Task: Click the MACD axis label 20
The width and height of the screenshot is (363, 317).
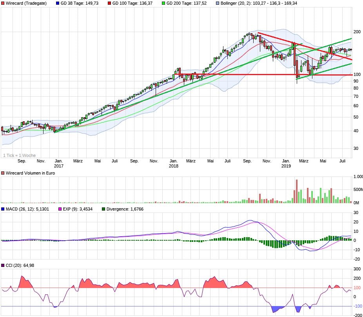Action: point(356,222)
